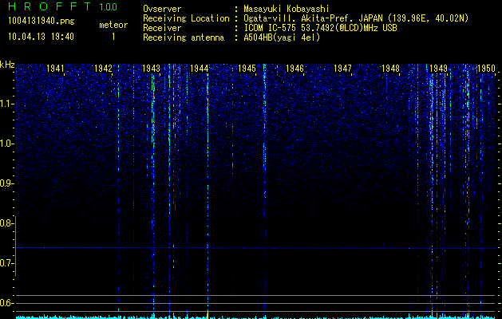
Task: Click the 0.9 frequency axis label
Action: [x=6, y=183]
